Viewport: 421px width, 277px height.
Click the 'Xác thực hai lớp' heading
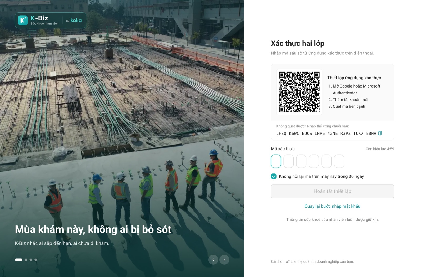(298, 43)
